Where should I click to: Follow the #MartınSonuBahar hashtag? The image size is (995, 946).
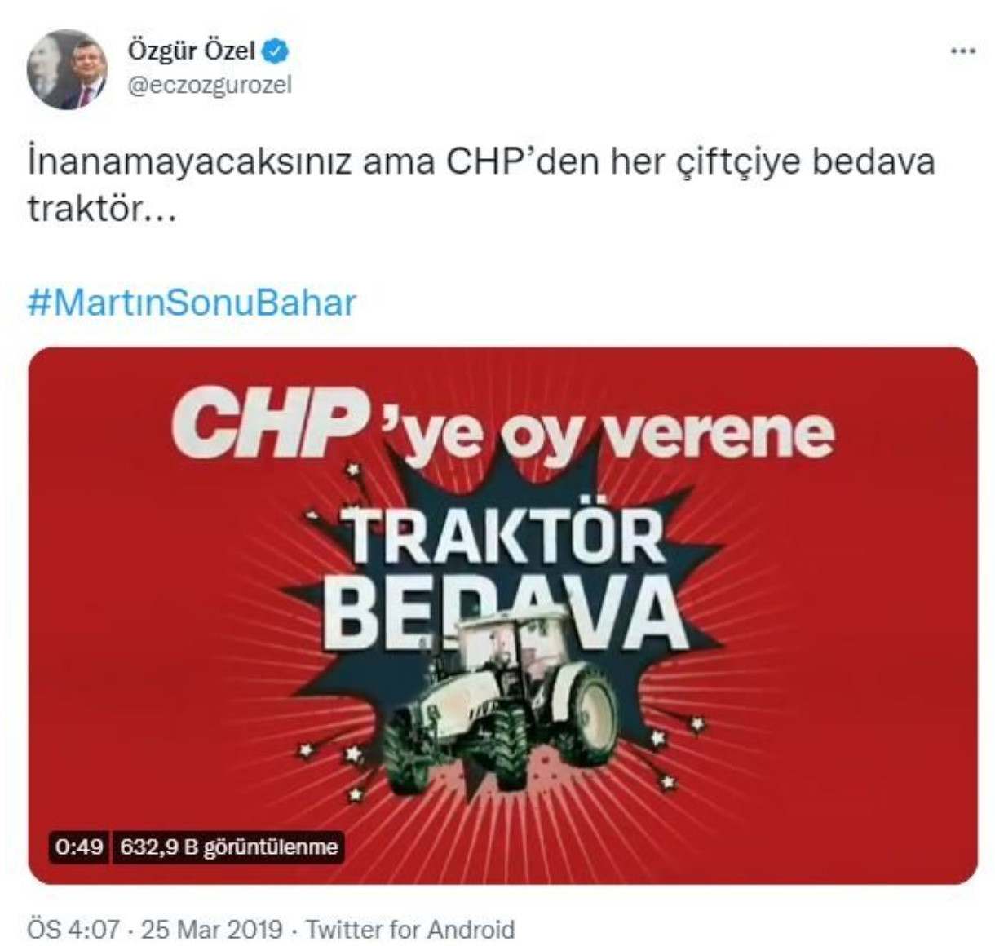[192, 303]
